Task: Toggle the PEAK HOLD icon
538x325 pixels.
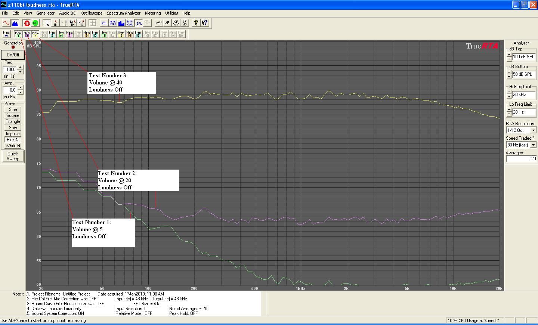Action: [x=113, y=23]
